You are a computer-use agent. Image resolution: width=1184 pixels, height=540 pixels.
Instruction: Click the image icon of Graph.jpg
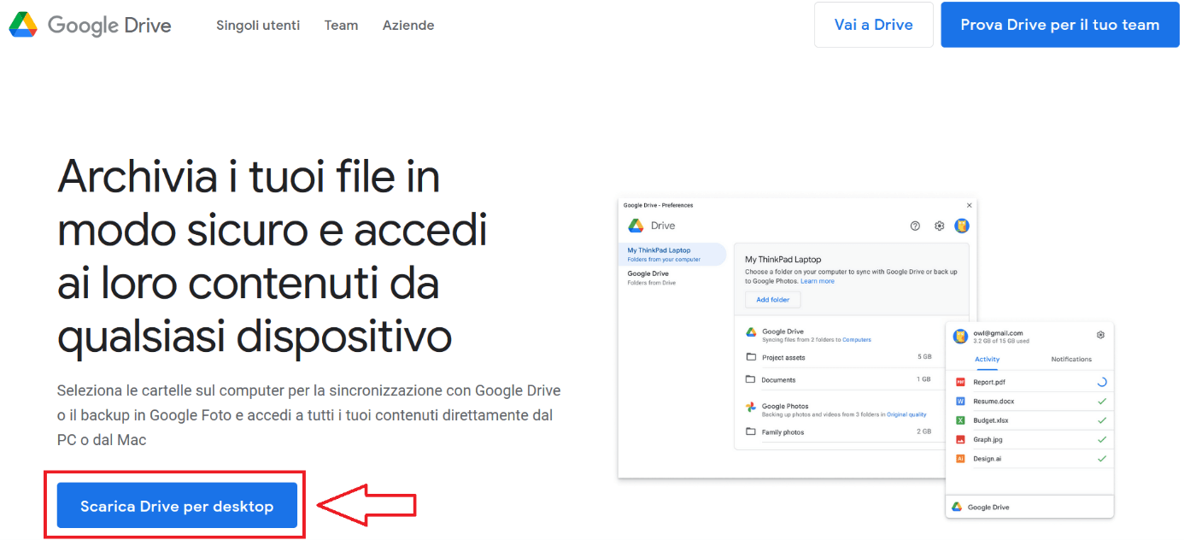[960, 439]
